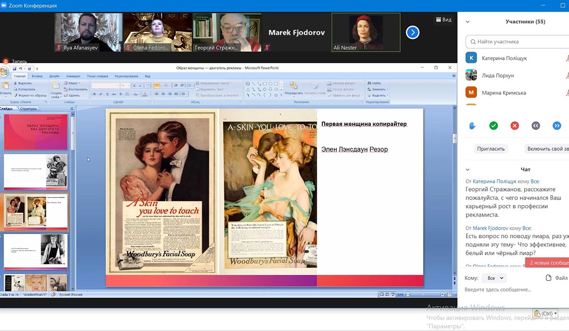
Task: Open the Вид ribbon tab
Action: [x=147, y=76]
